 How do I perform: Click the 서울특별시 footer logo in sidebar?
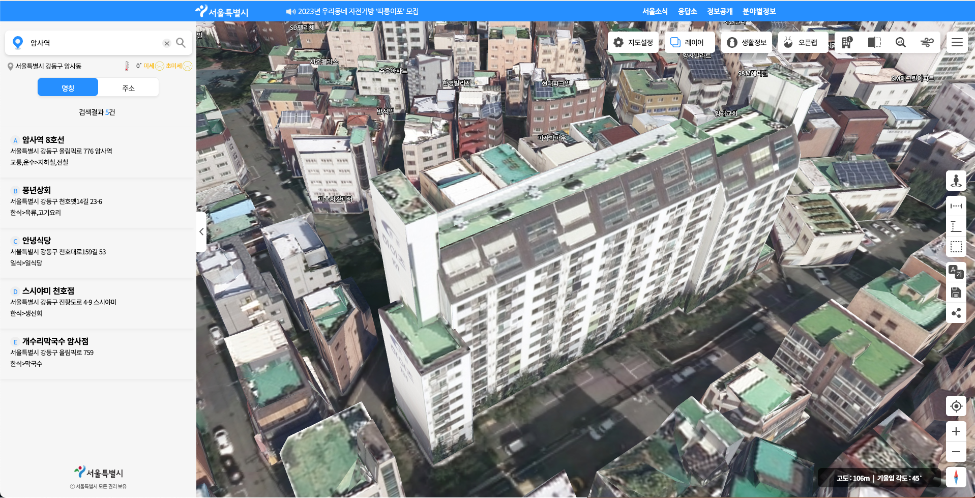click(99, 473)
